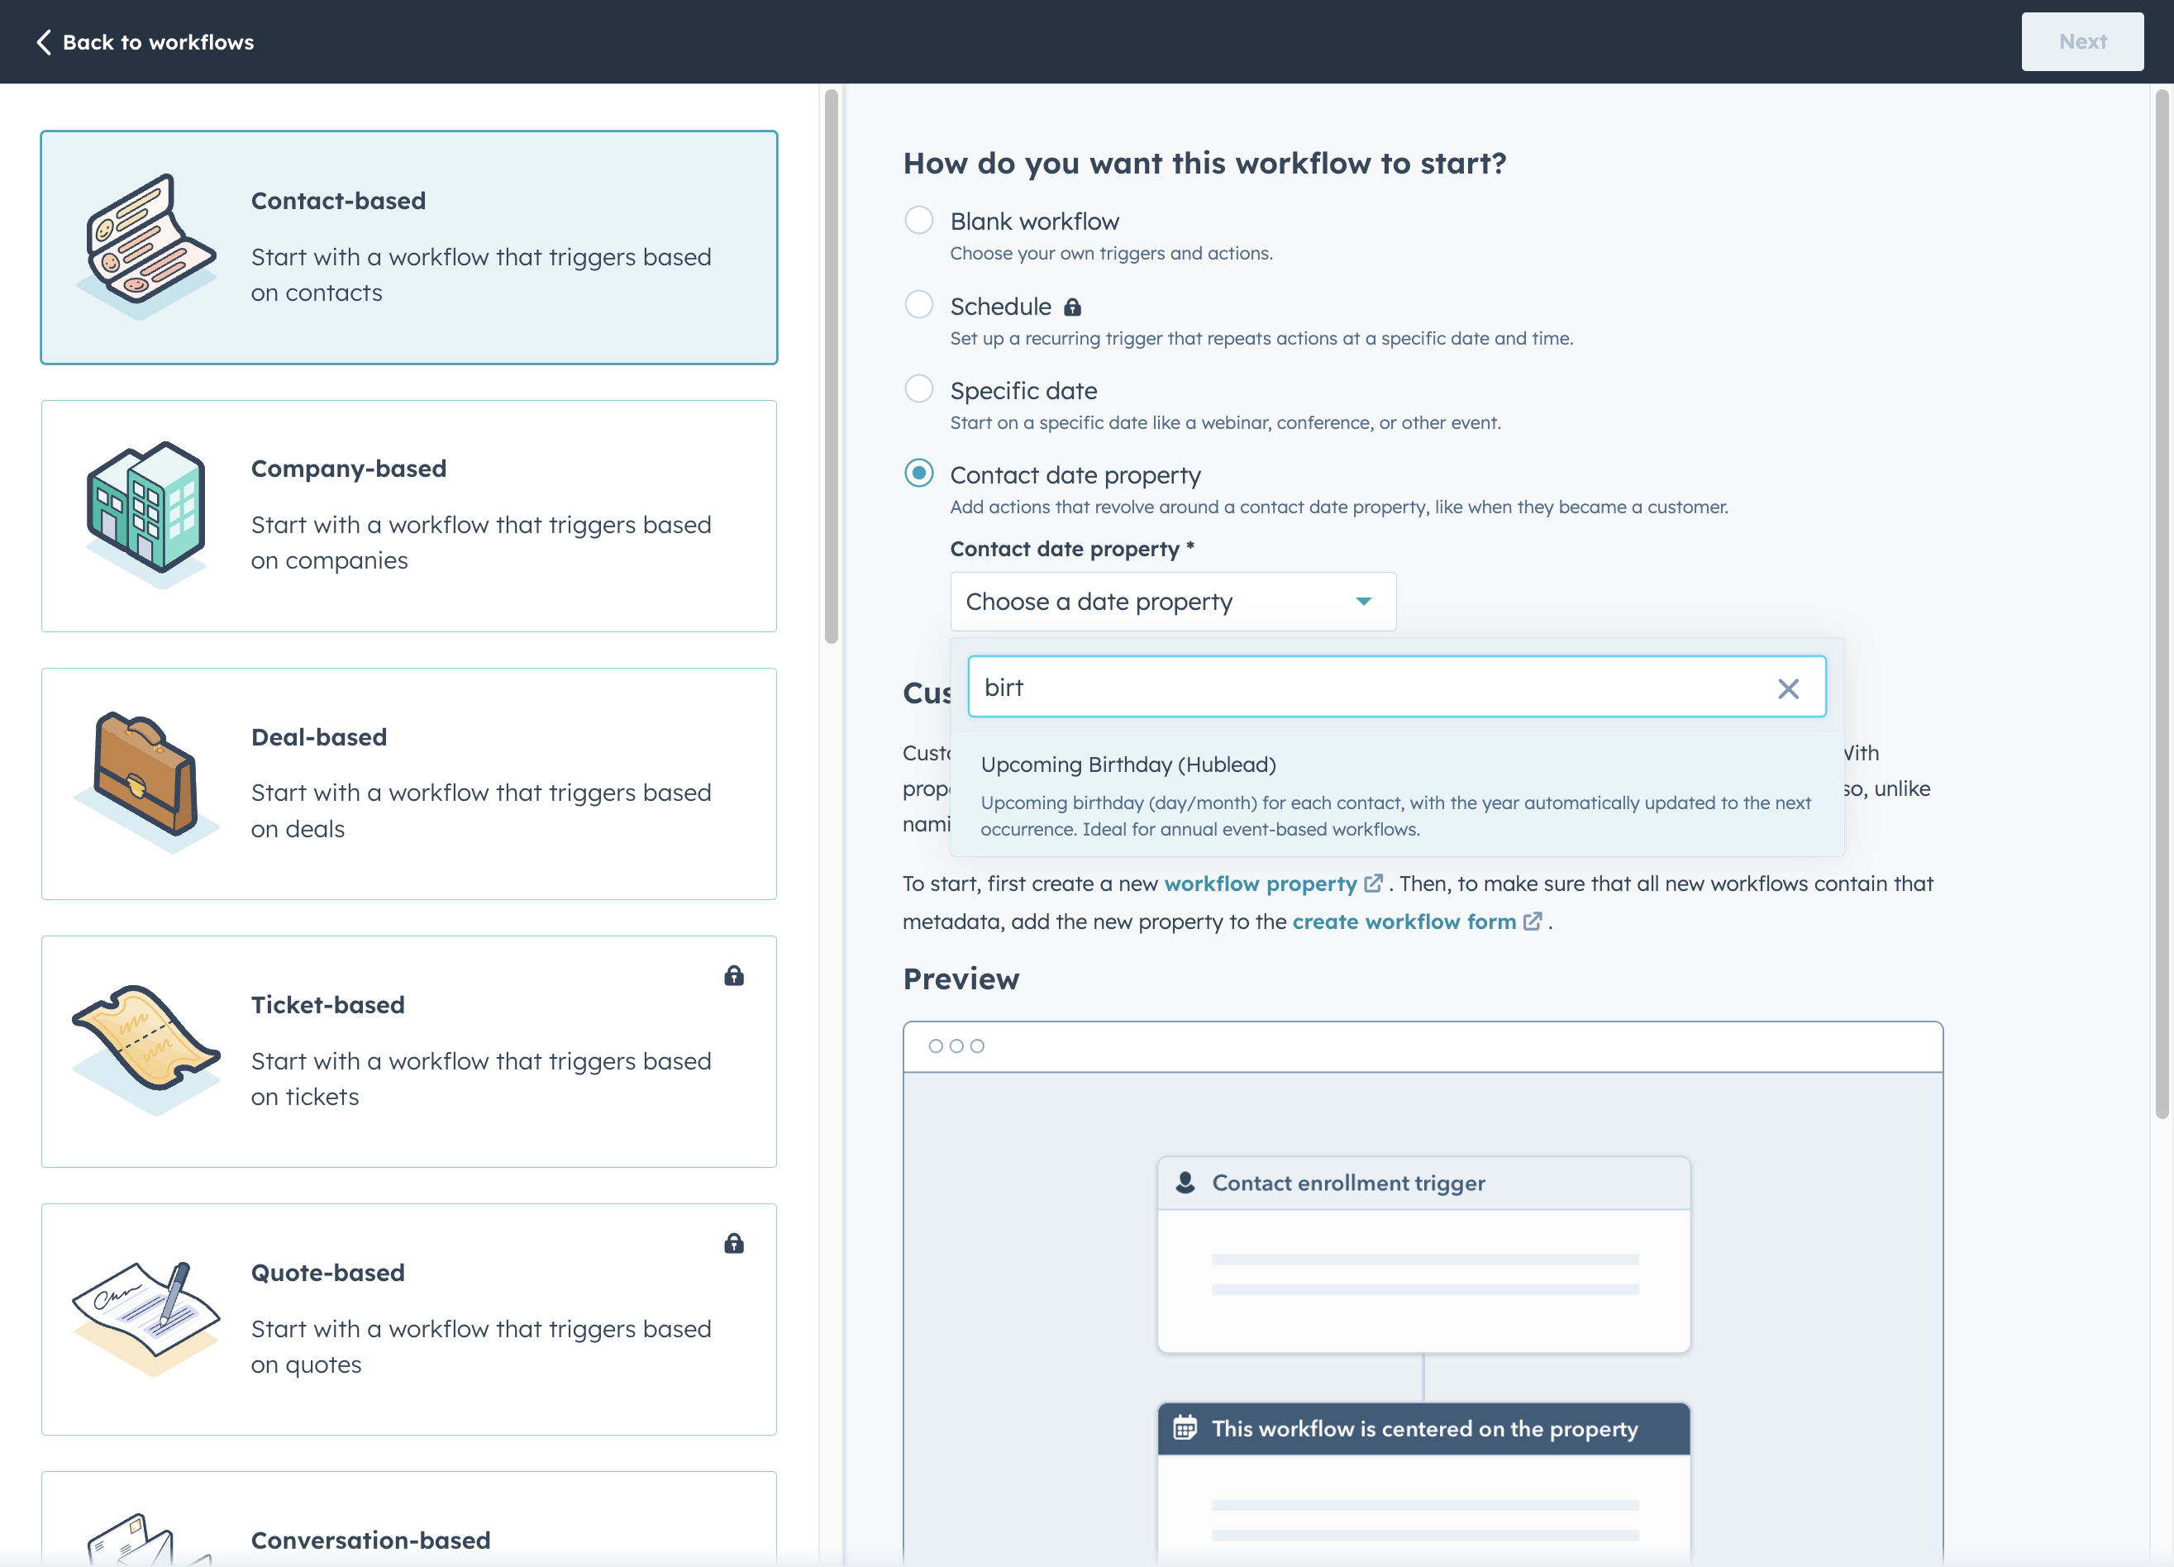Open the Choose a date property dropdown
The height and width of the screenshot is (1567, 2174).
[1172, 602]
